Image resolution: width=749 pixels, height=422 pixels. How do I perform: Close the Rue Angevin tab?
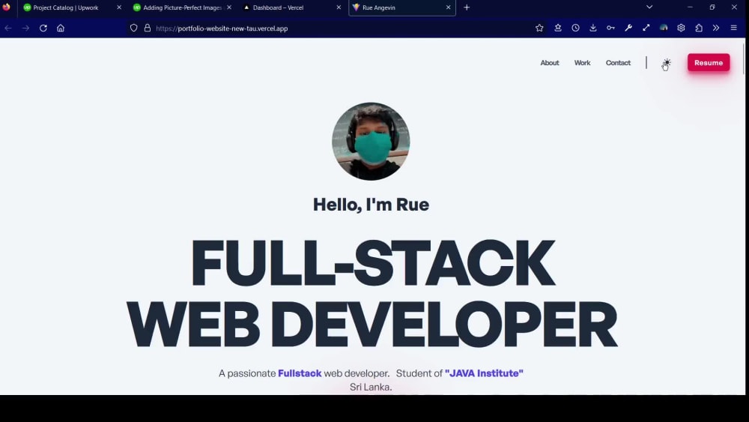448,7
